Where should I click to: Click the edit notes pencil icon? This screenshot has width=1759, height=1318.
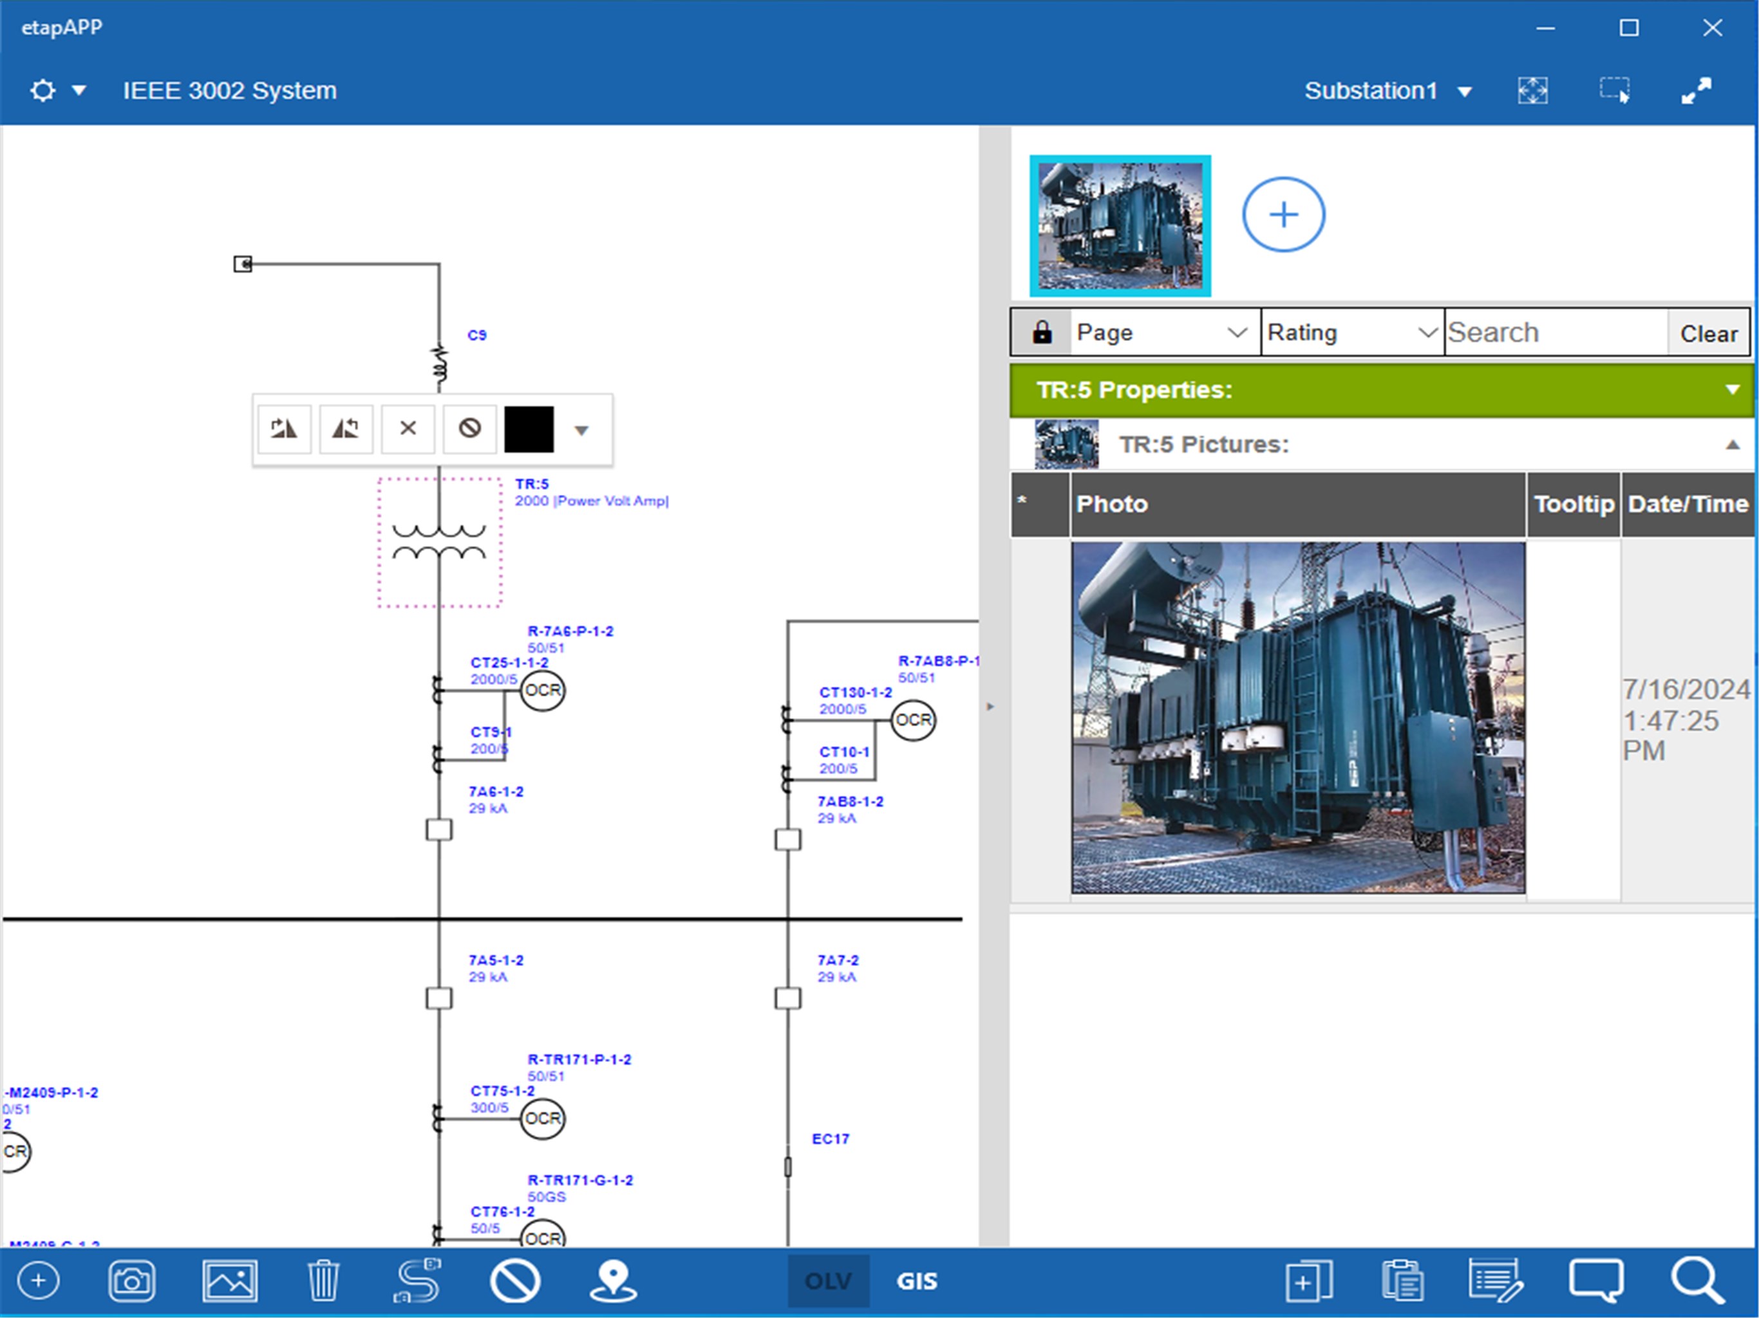click(x=1496, y=1281)
